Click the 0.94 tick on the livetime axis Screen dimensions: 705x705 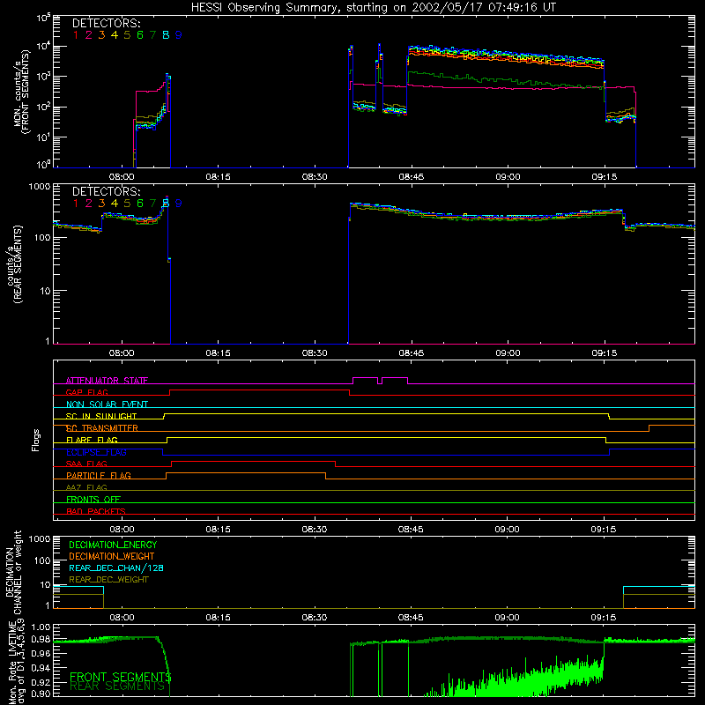(41, 668)
